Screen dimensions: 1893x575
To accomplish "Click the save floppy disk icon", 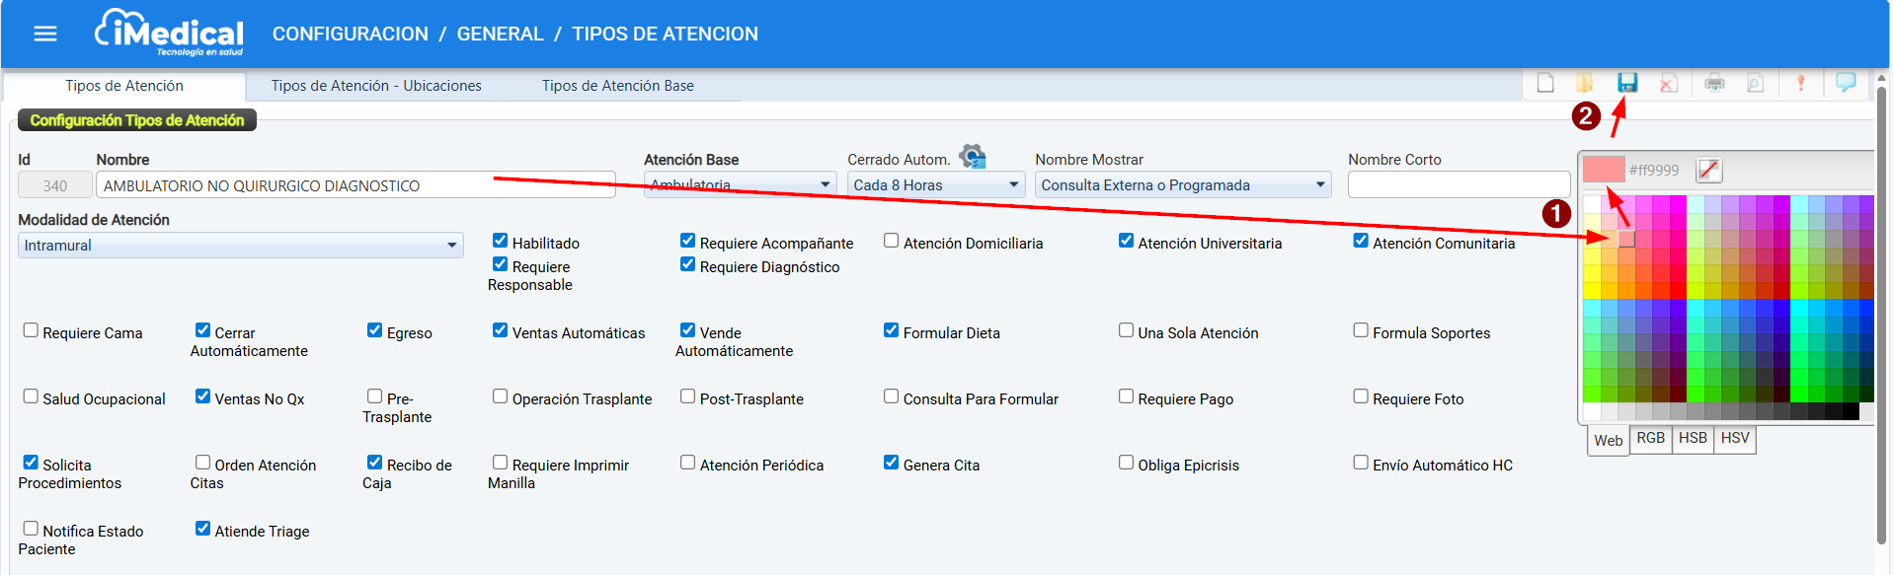I will (1627, 83).
